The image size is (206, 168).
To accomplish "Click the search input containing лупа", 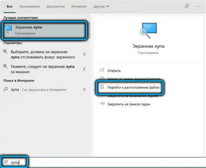I will coord(103,162).
